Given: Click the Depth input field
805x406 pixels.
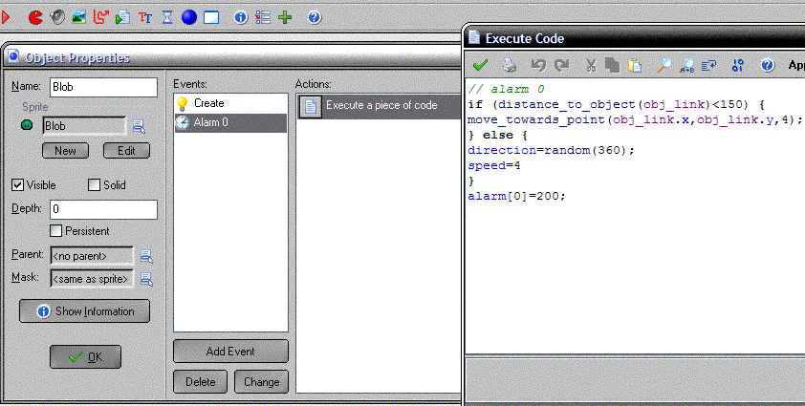Looking at the screenshot, I should [x=103, y=209].
